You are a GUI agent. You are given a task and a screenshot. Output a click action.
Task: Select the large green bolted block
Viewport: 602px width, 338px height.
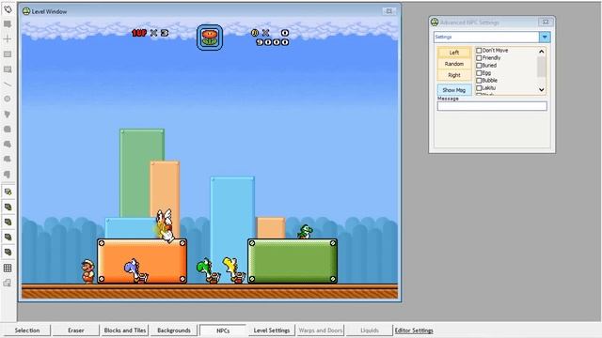293,261
